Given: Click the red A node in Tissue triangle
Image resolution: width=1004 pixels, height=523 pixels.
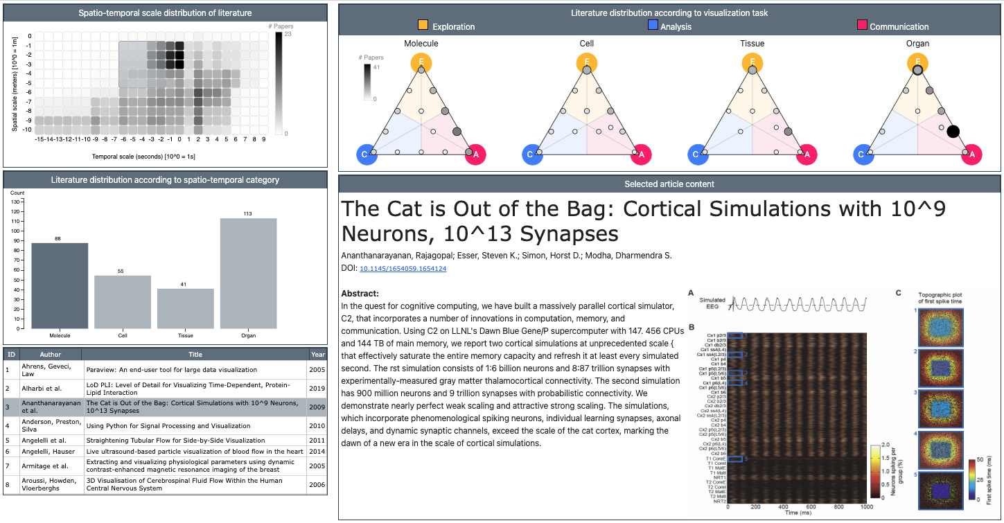Looking at the screenshot, I should pos(807,154).
